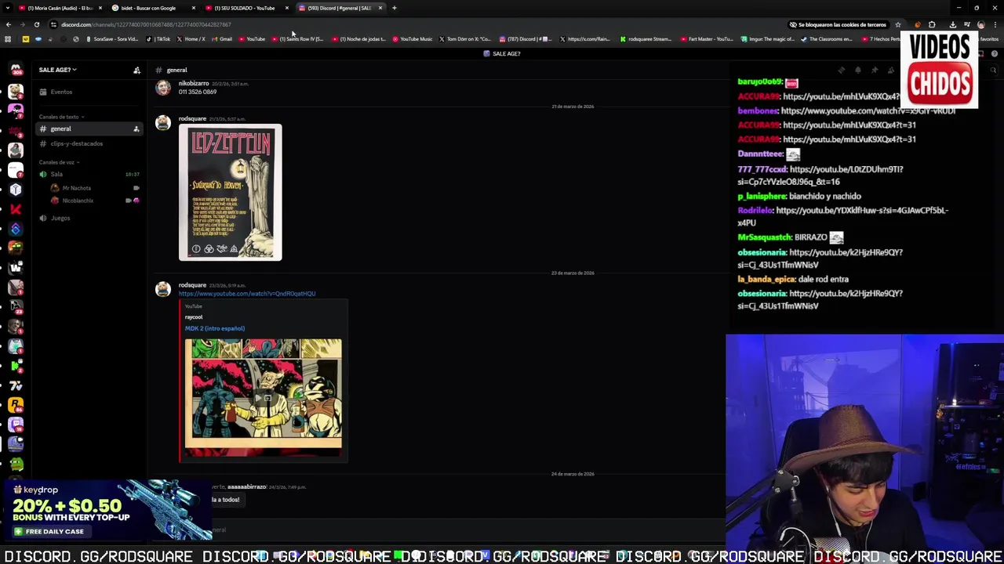This screenshot has width=1004, height=564.
Task: Open the tab search dropdown arrow in browser
Action: click(8, 8)
